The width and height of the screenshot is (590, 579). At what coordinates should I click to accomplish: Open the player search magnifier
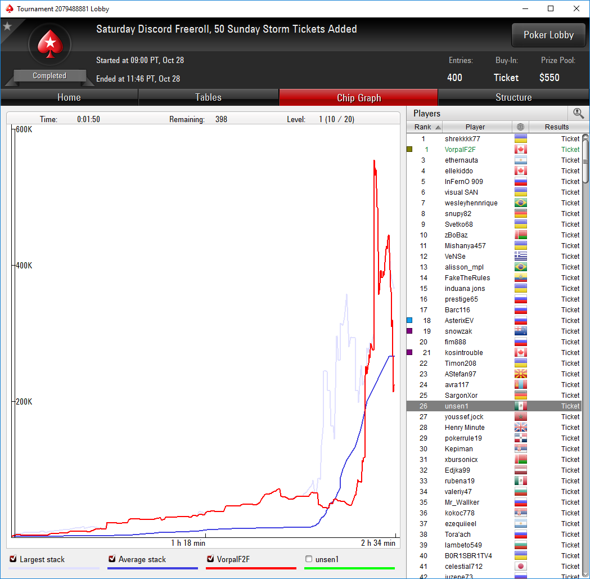coord(578,113)
